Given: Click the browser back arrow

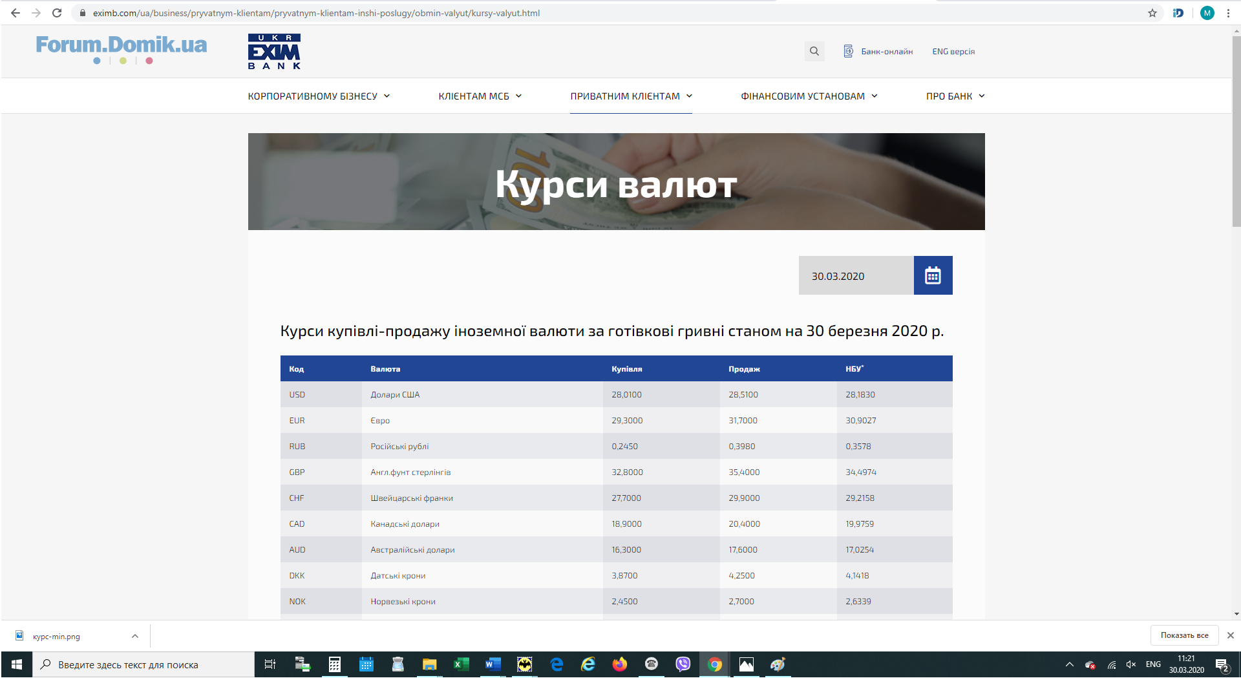Looking at the screenshot, I should tap(16, 13).
